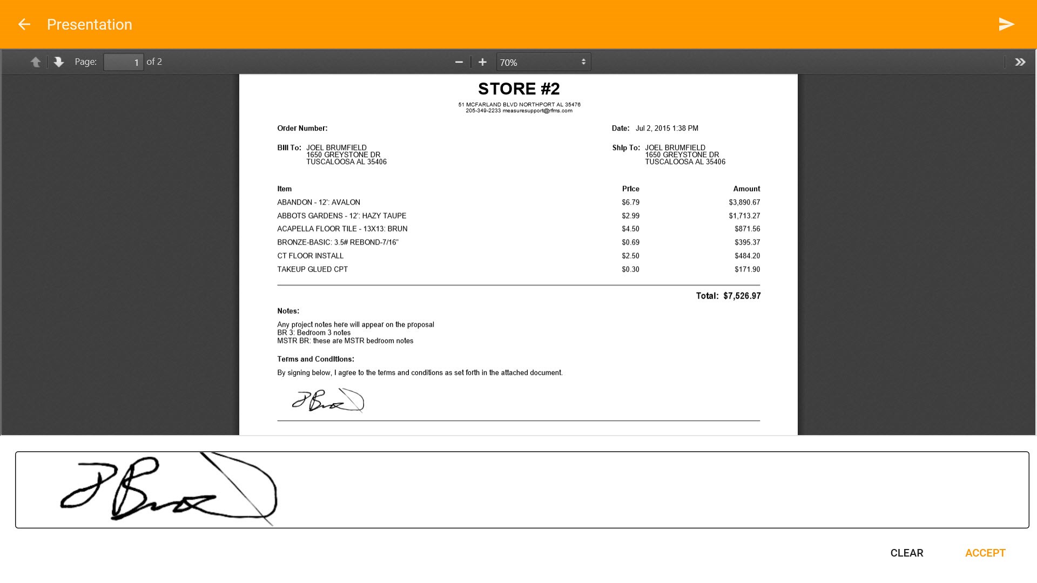Click the measuresupport@rfms.com email text

(x=537, y=111)
